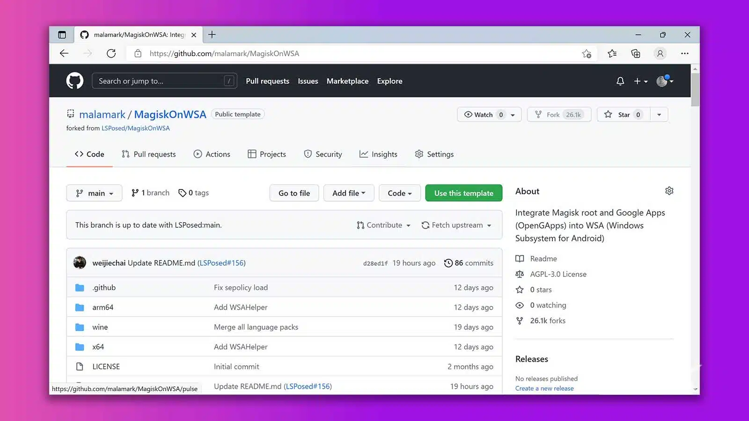Open the Insights tab
The image size is (749, 421).
378,154
